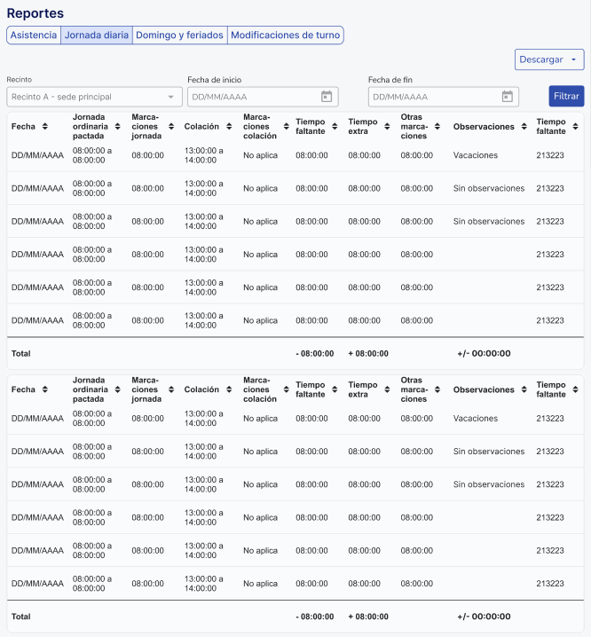591x637 pixels.
Task: Open calendar picker for Fecha de fin
Action: (507, 97)
